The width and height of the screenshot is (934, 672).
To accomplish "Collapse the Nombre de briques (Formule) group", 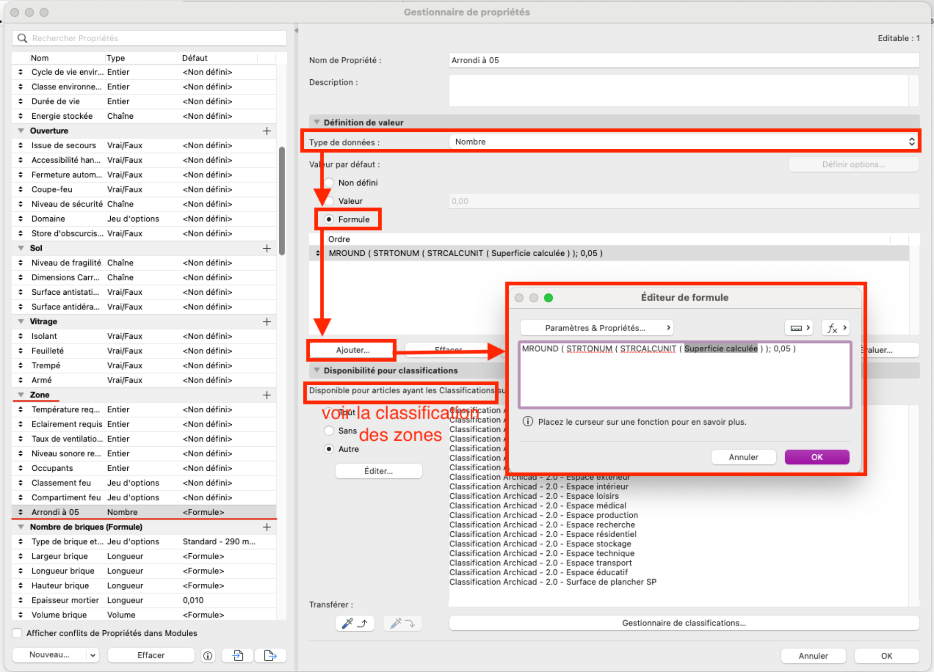I will [21, 527].
